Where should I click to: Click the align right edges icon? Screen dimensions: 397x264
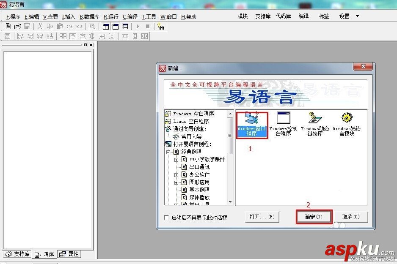pos(30,36)
